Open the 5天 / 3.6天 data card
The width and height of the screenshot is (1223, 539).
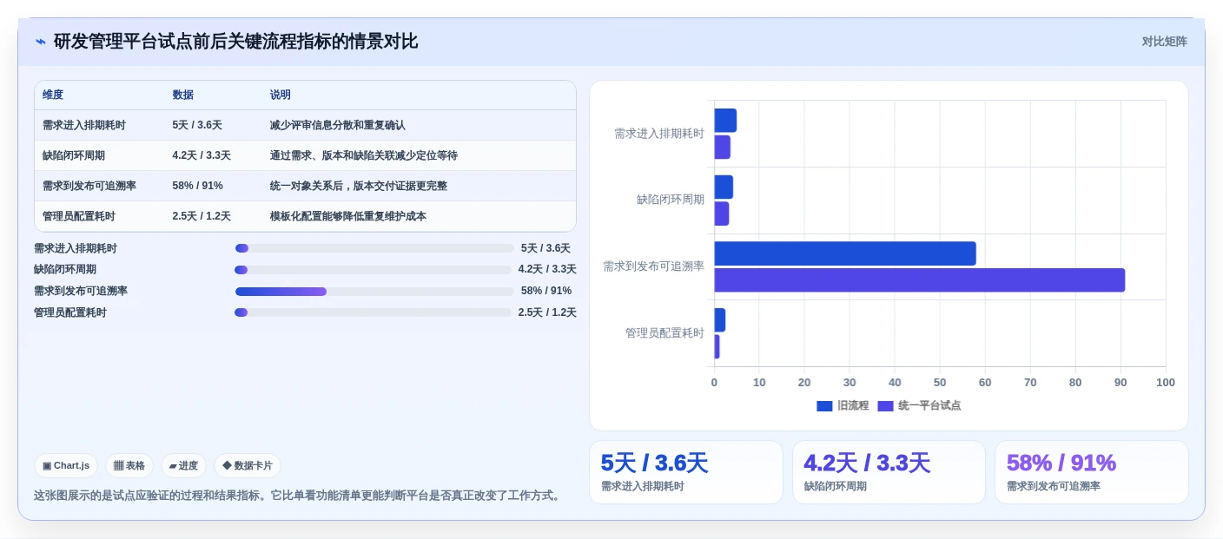click(686, 472)
